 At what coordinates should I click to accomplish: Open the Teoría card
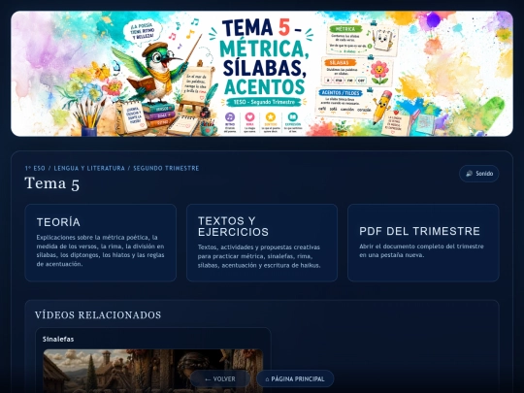(x=101, y=243)
